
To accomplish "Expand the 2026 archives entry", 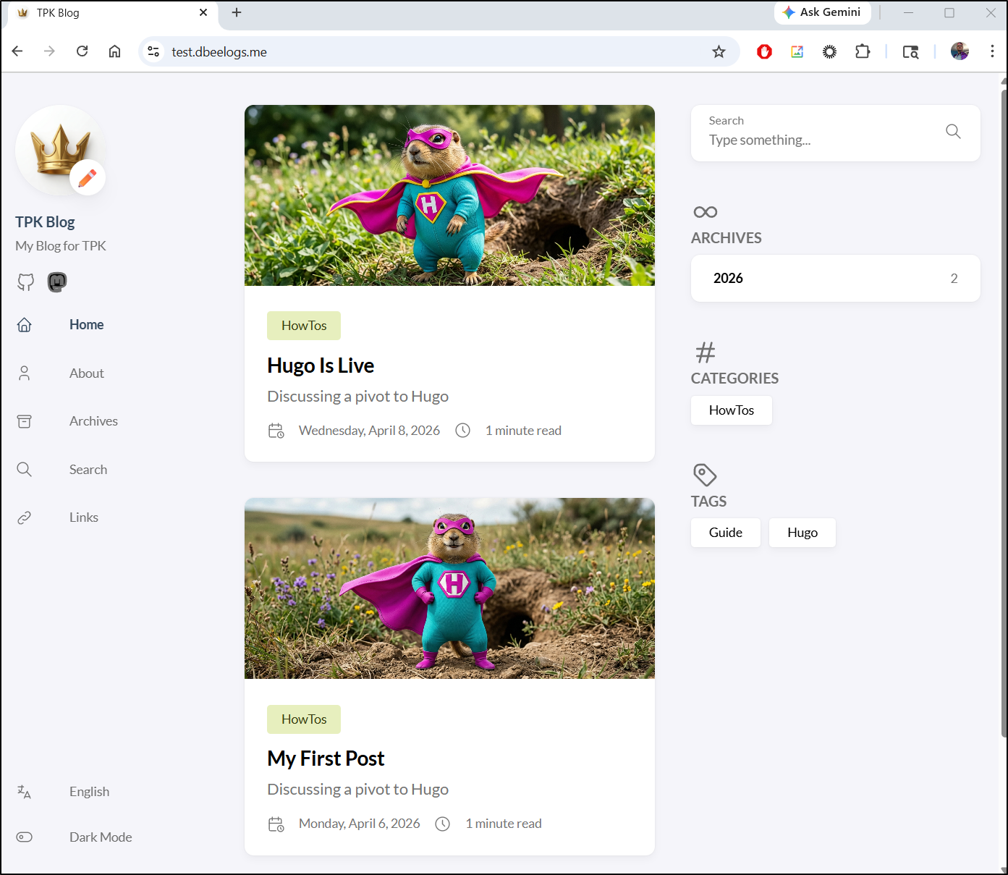I will click(x=835, y=279).
